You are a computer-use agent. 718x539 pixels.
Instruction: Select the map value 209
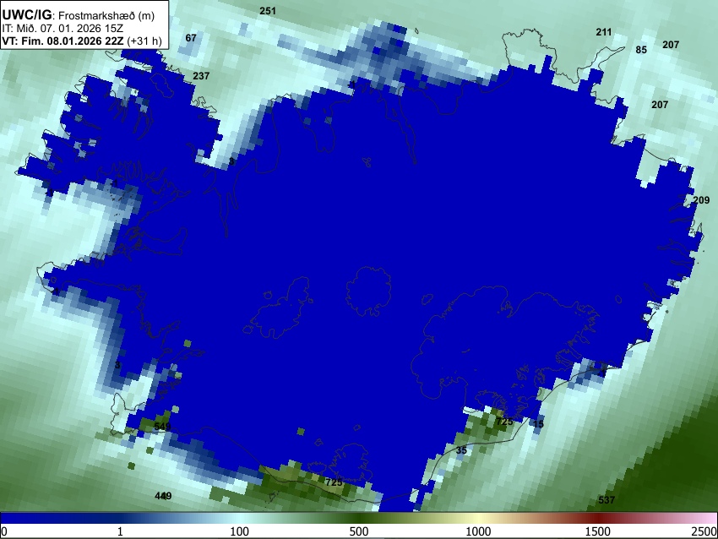(701, 200)
